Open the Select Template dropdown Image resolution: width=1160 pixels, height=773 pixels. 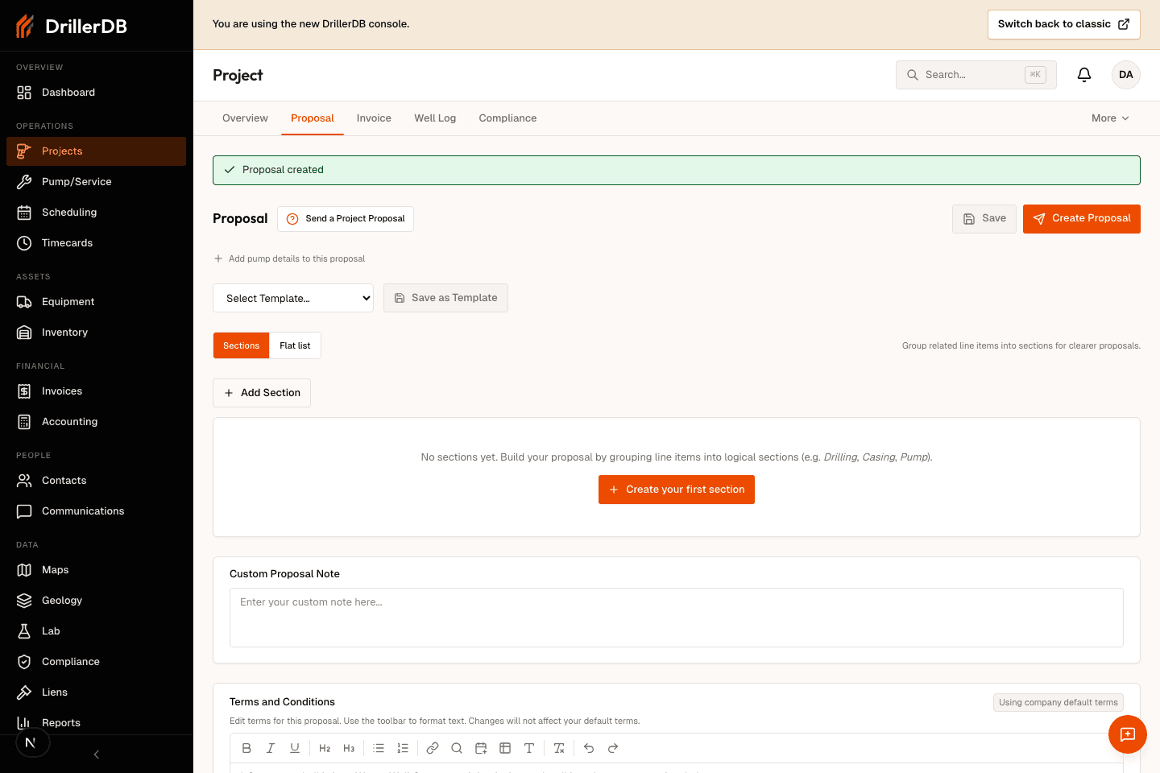tap(293, 298)
